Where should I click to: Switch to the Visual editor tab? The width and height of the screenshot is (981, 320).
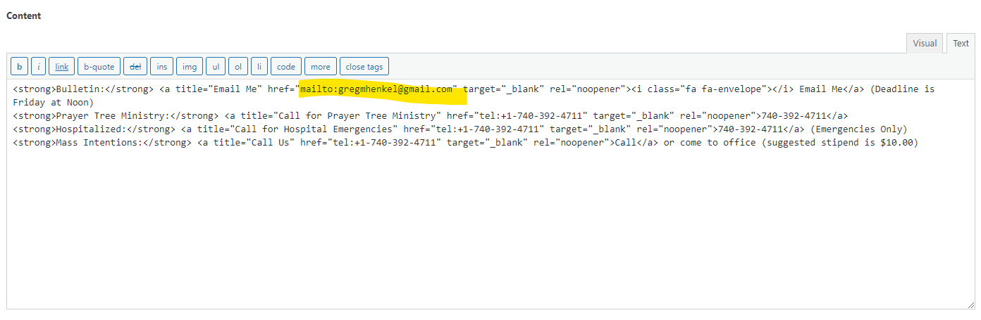925,44
